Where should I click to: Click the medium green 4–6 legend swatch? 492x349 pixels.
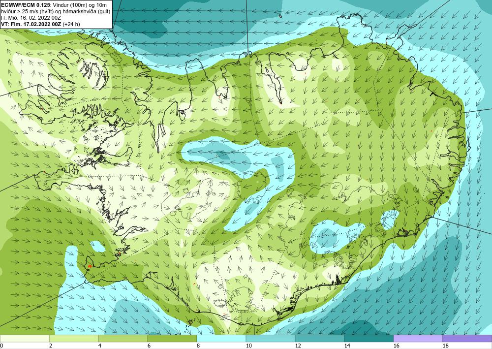(123, 339)
